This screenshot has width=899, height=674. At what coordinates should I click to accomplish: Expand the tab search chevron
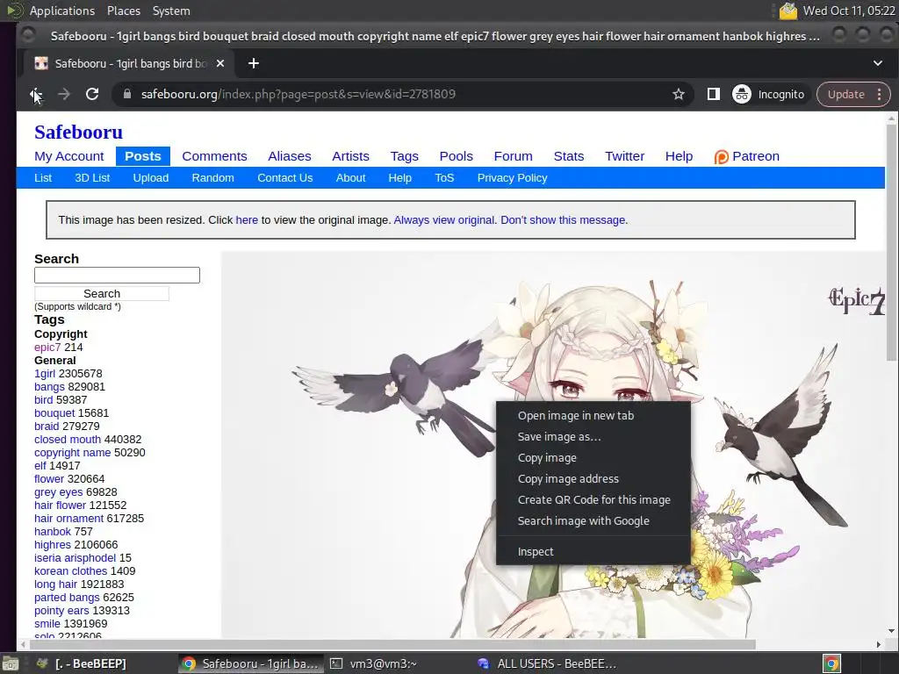tap(878, 63)
